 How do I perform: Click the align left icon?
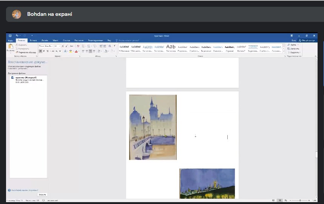(83, 51)
